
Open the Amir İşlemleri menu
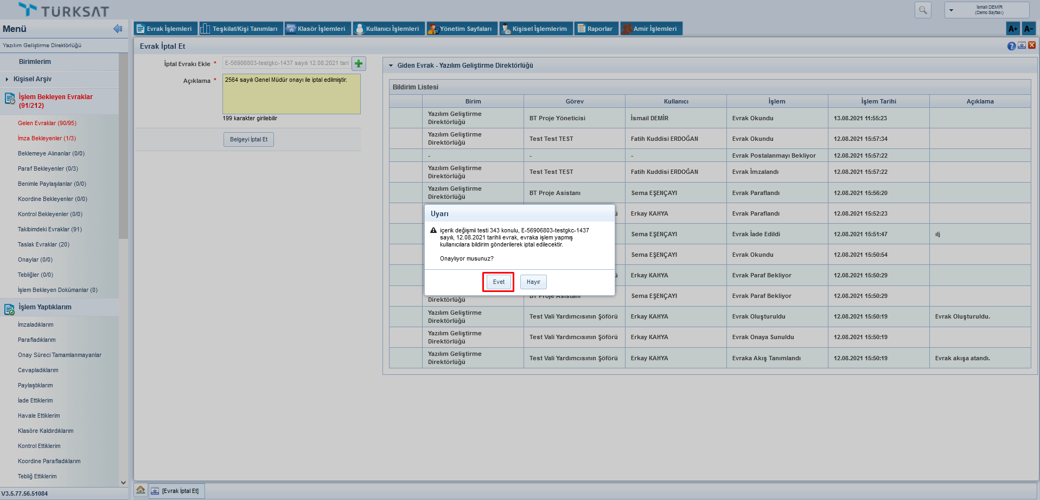coord(650,29)
